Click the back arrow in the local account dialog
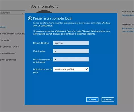Viewport: 134px width, 112px height. coord(30,18)
